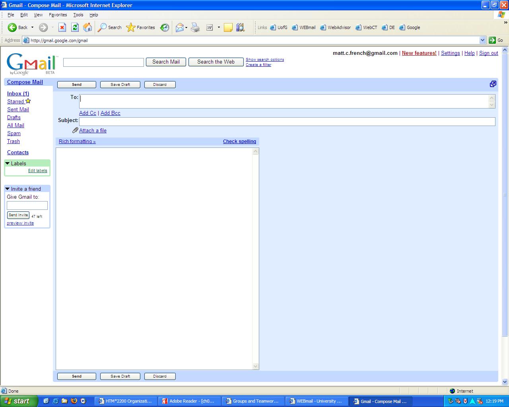
Task: Switch to Adobe Reader taskbar window
Action: coord(188,401)
